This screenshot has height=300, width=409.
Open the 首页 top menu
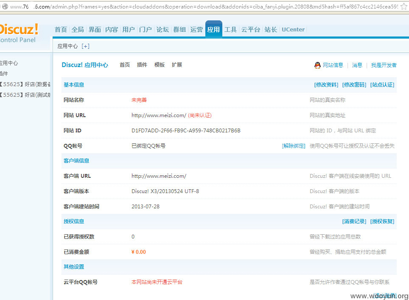[x=61, y=29]
